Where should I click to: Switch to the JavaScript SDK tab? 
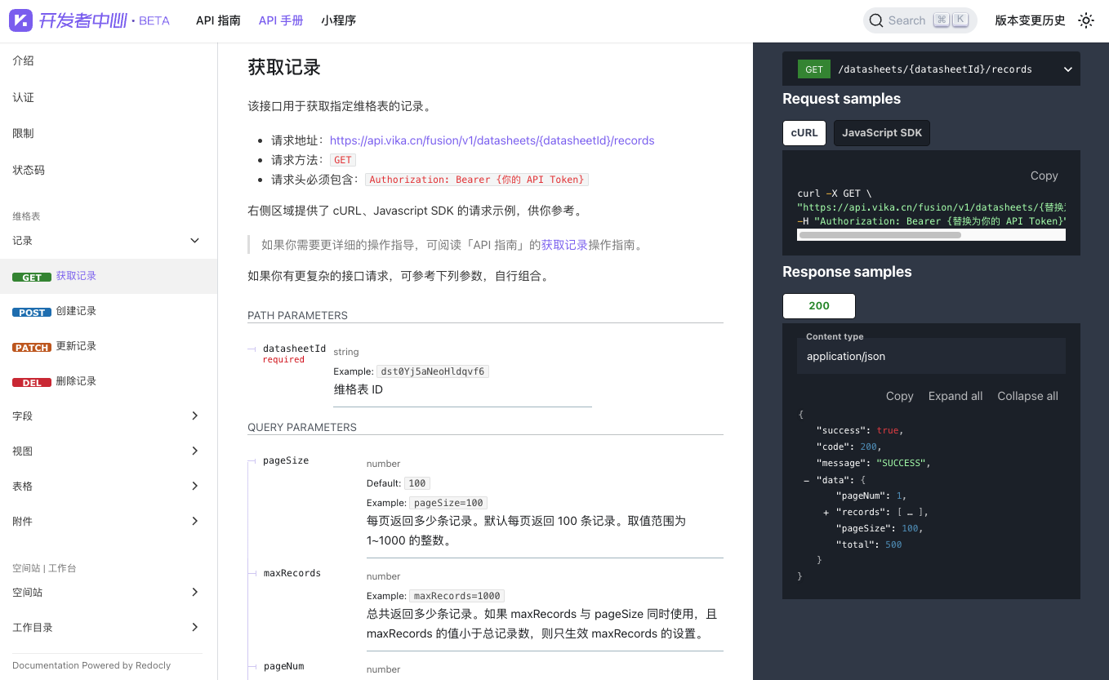coord(881,133)
